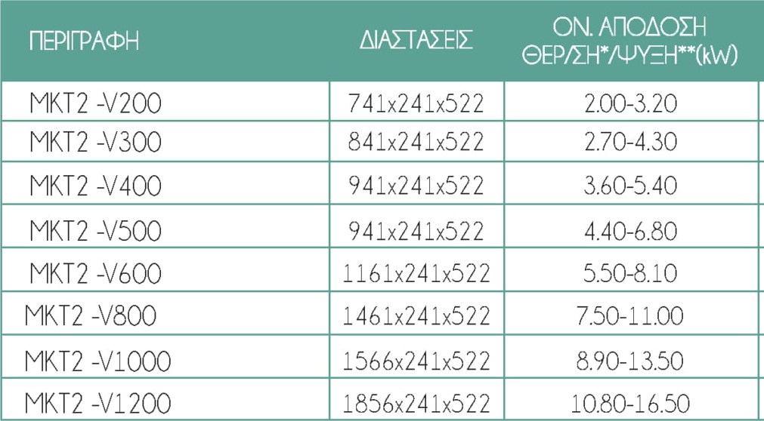Select the MKT2 -V600 description cell
The width and height of the screenshot is (764, 421).
point(95,270)
